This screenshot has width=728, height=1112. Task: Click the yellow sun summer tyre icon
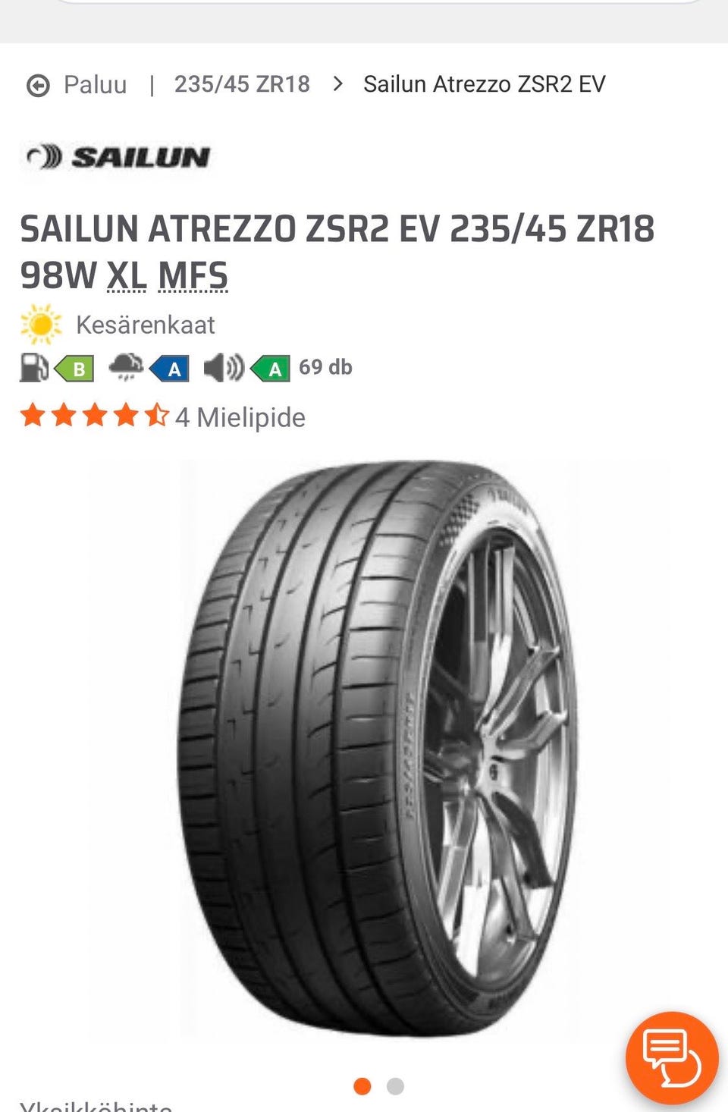click(x=41, y=325)
